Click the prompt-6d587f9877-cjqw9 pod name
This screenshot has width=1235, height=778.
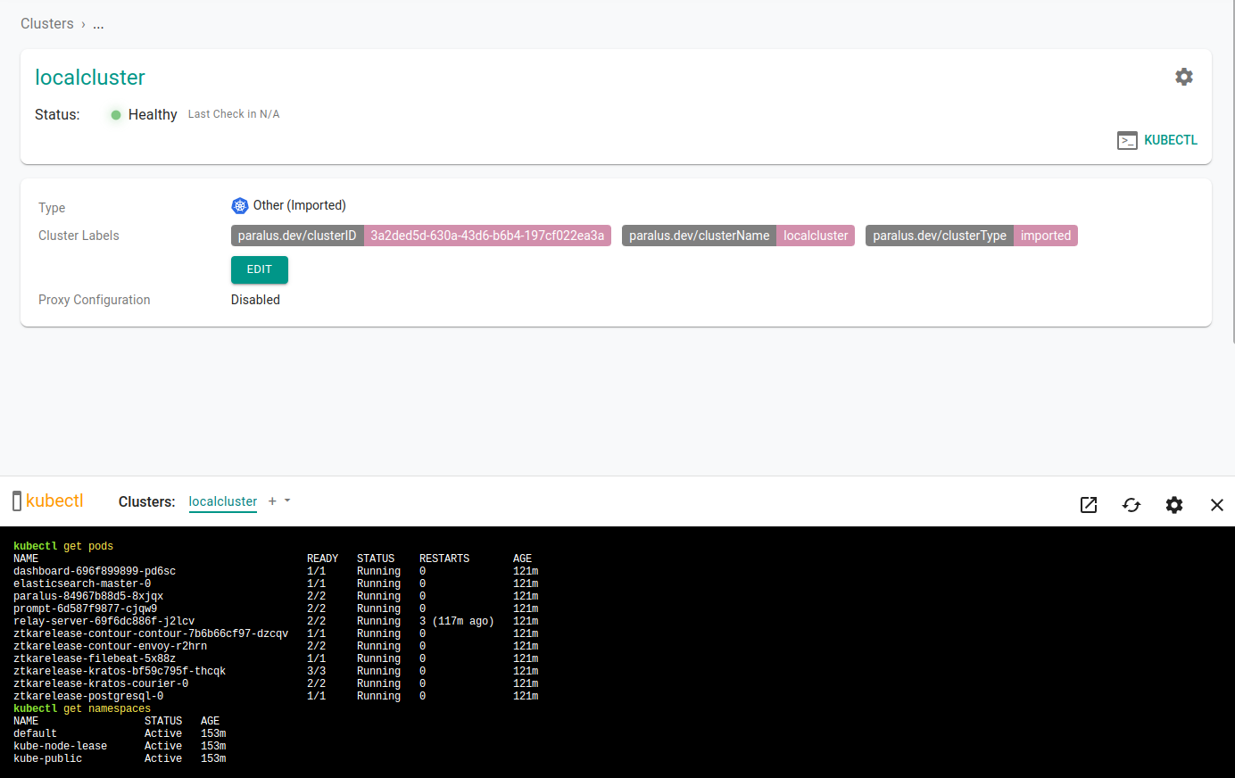[85, 608]
